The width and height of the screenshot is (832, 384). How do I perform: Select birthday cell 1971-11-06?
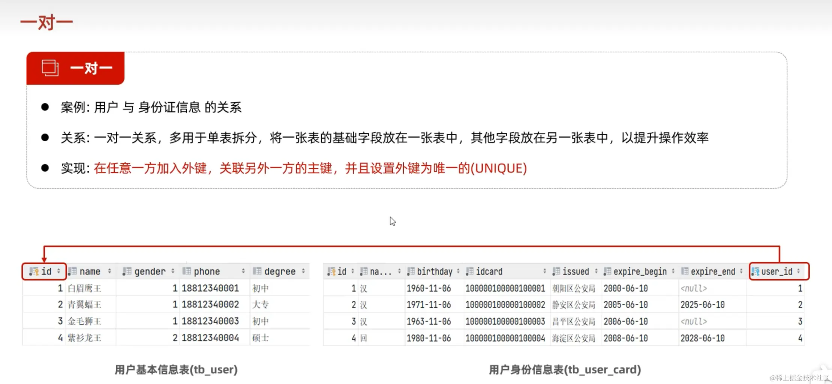429,305
